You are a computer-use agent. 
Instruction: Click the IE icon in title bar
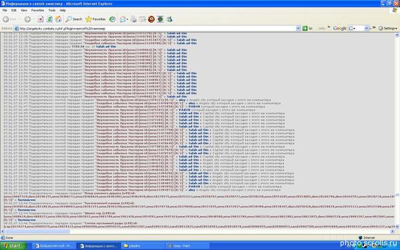[3, 3]
